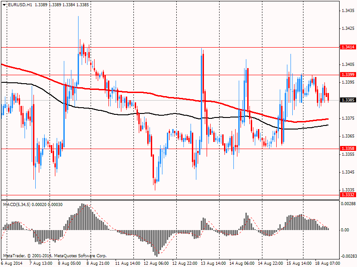Click the 8 Aug 05:00 time label

(70, 263)
